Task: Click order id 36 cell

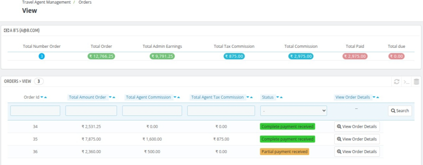Action: pyautogui.click(x=36, y=151)
